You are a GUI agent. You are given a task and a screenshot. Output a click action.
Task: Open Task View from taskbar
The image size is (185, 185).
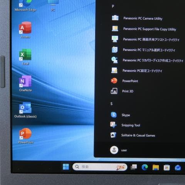click(x=134, y=167)
